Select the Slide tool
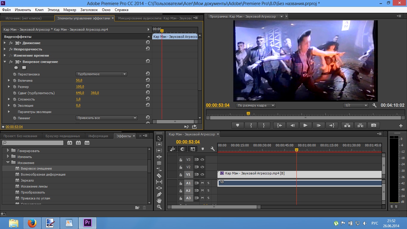 pos(159,188)
